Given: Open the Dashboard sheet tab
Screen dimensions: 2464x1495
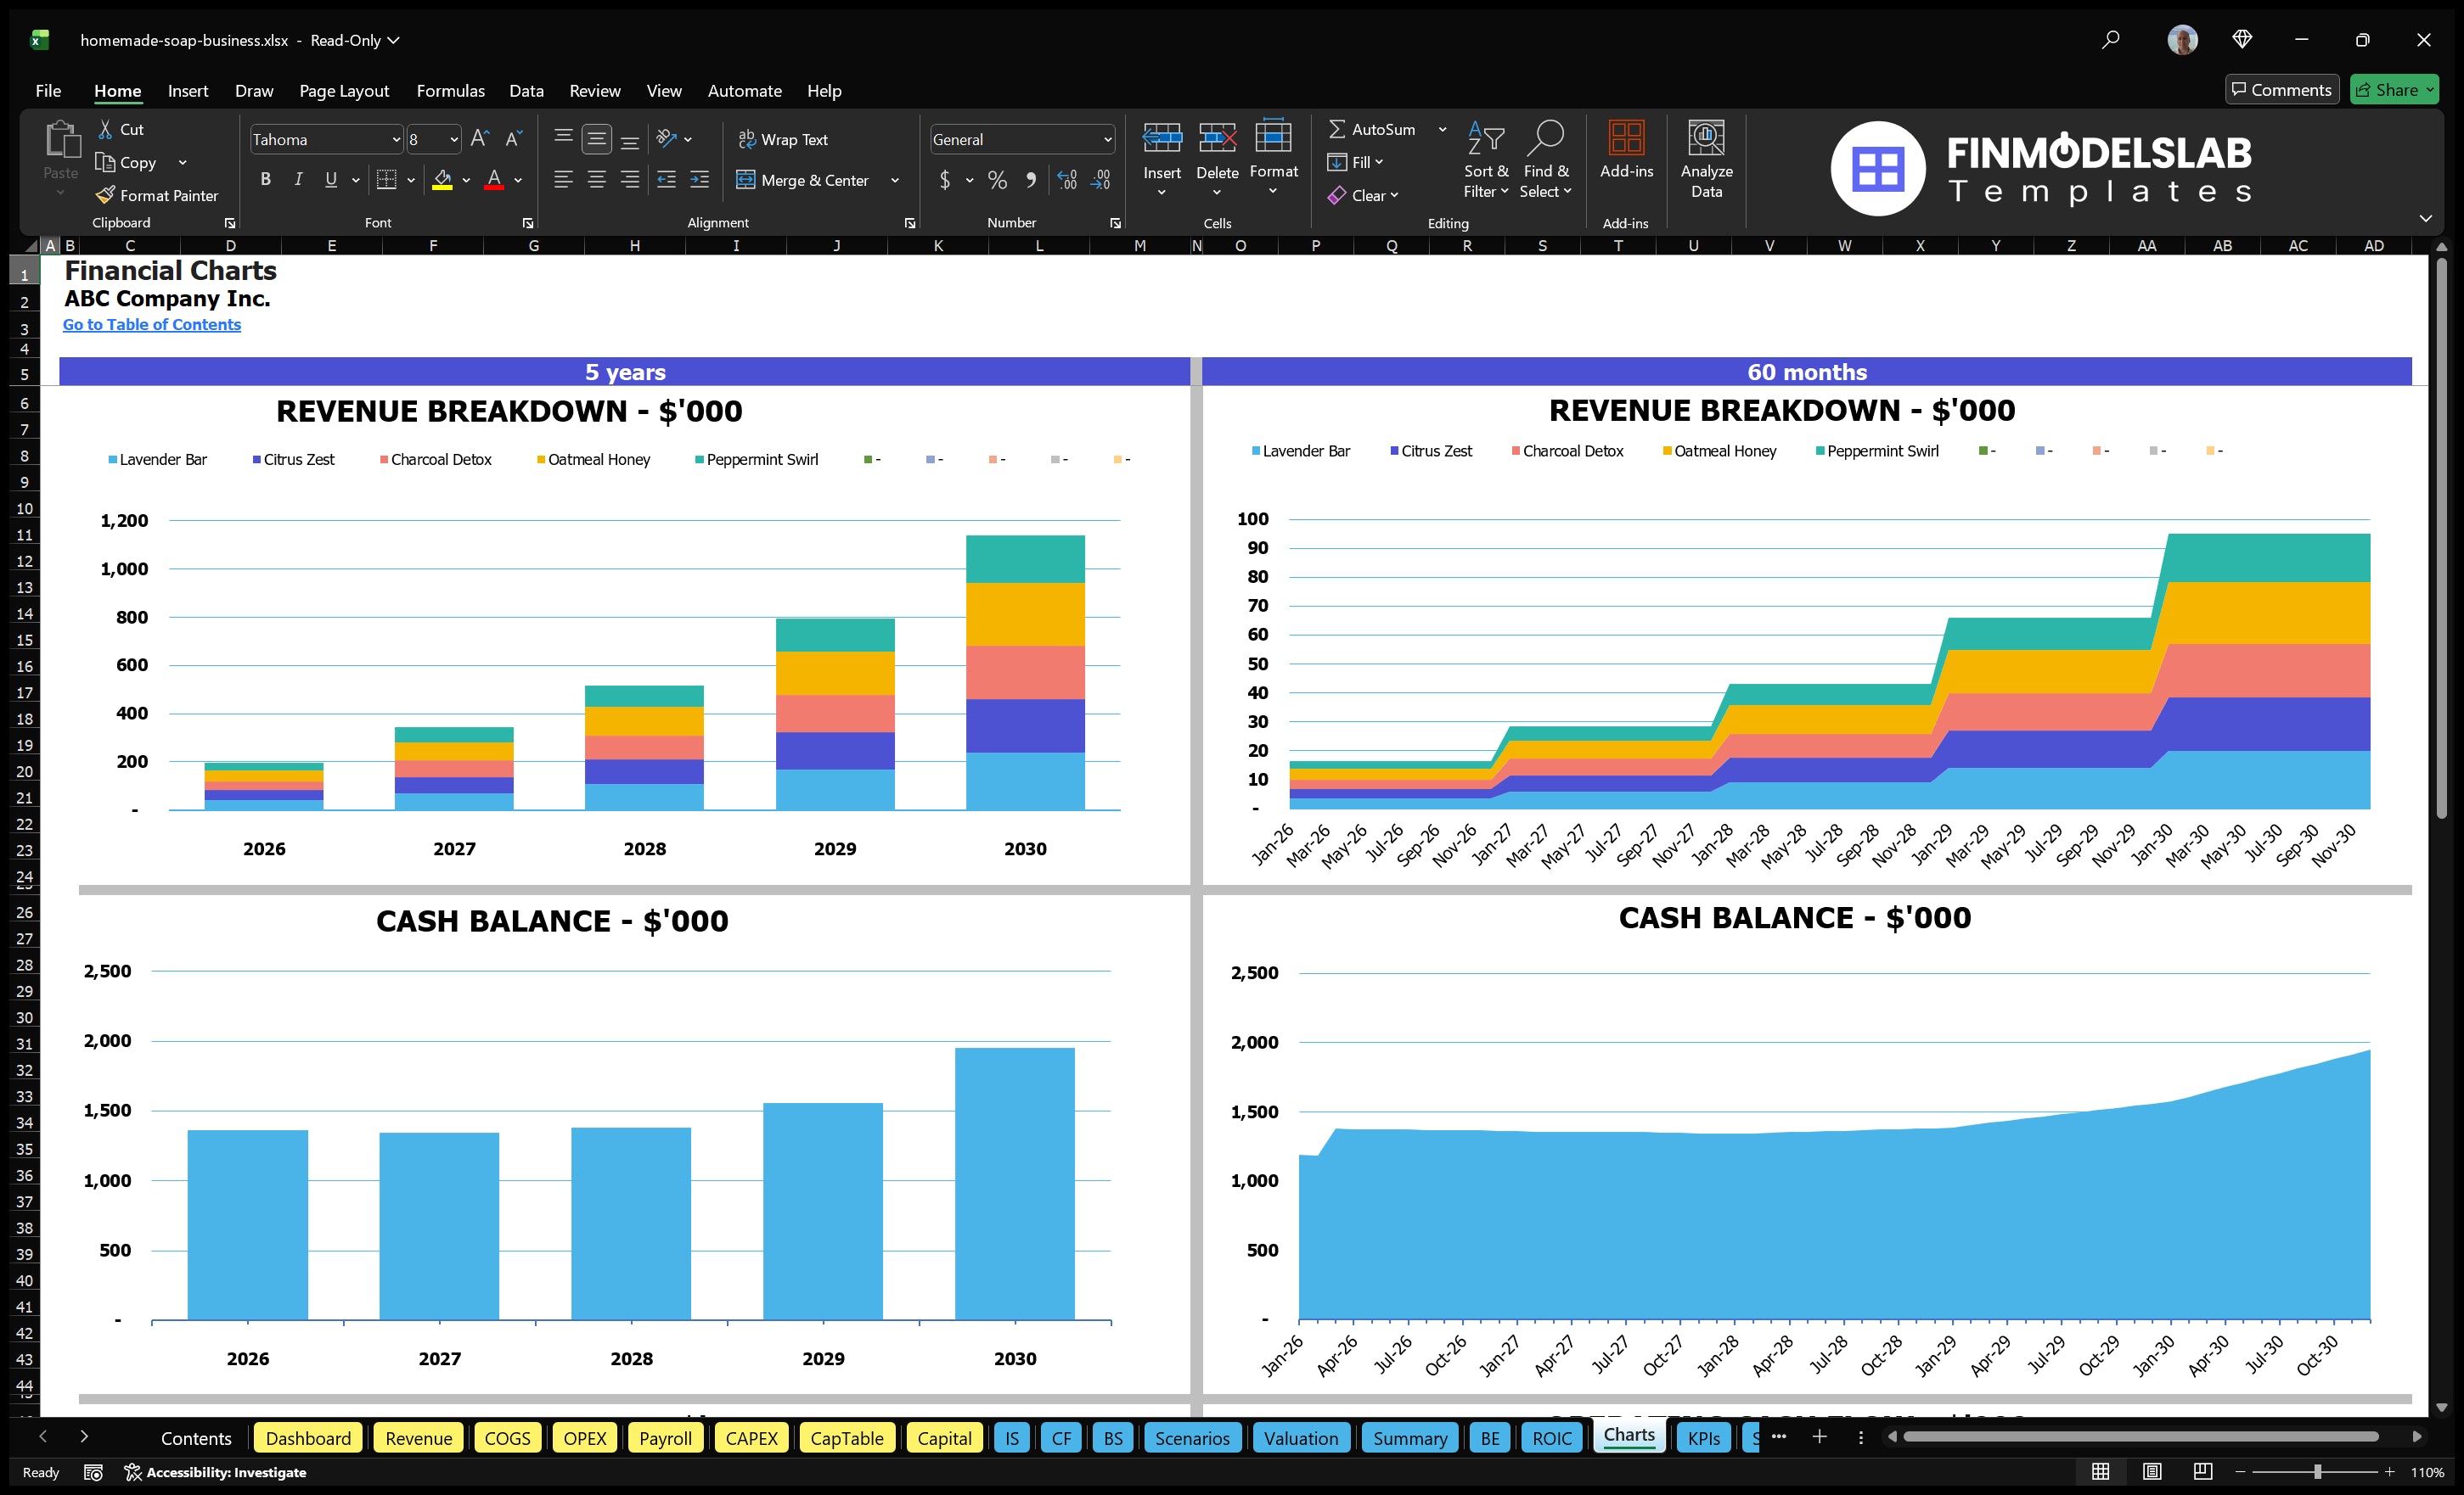Looking at the screenshot, I should click(308, 1438).
